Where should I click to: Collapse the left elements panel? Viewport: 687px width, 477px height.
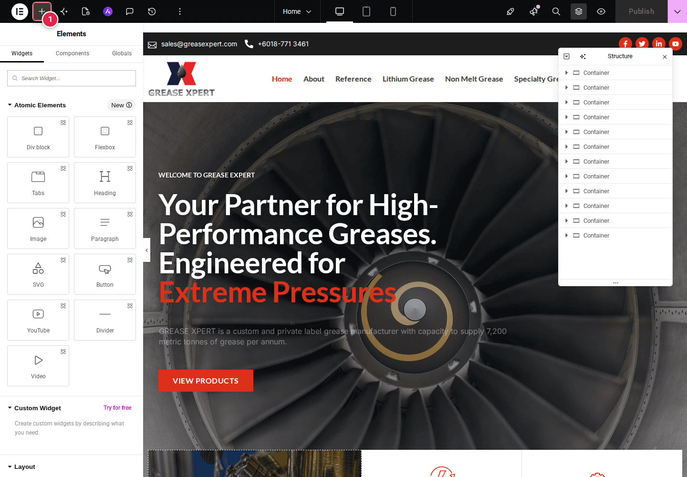tap(146, 250)
